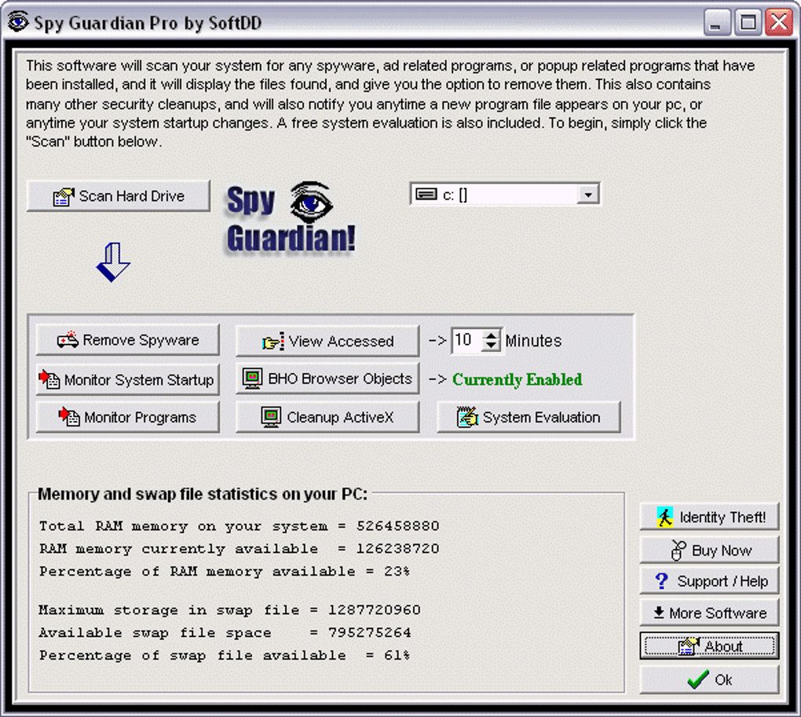The height and width of the screenshot is (717, 801).
Task: Click the Spy Guardian eye logo
Action: click(x=311, y=203)
